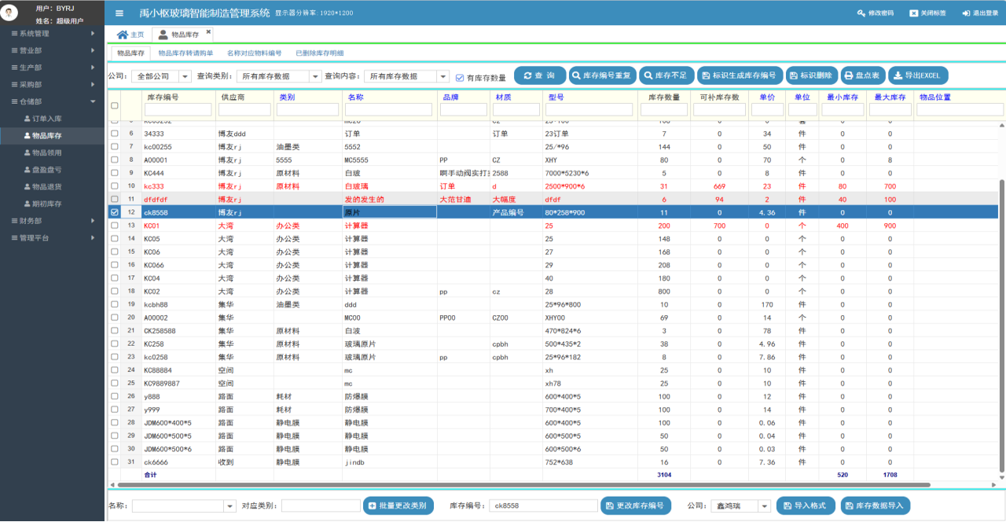Click the 盘点表 print button

pos(861,75)
